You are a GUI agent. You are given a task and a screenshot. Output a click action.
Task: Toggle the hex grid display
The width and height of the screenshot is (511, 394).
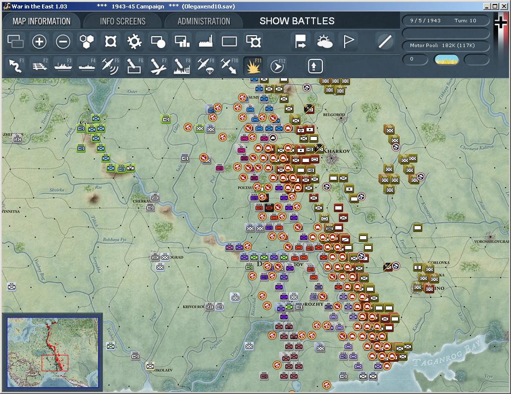point(87,42)
